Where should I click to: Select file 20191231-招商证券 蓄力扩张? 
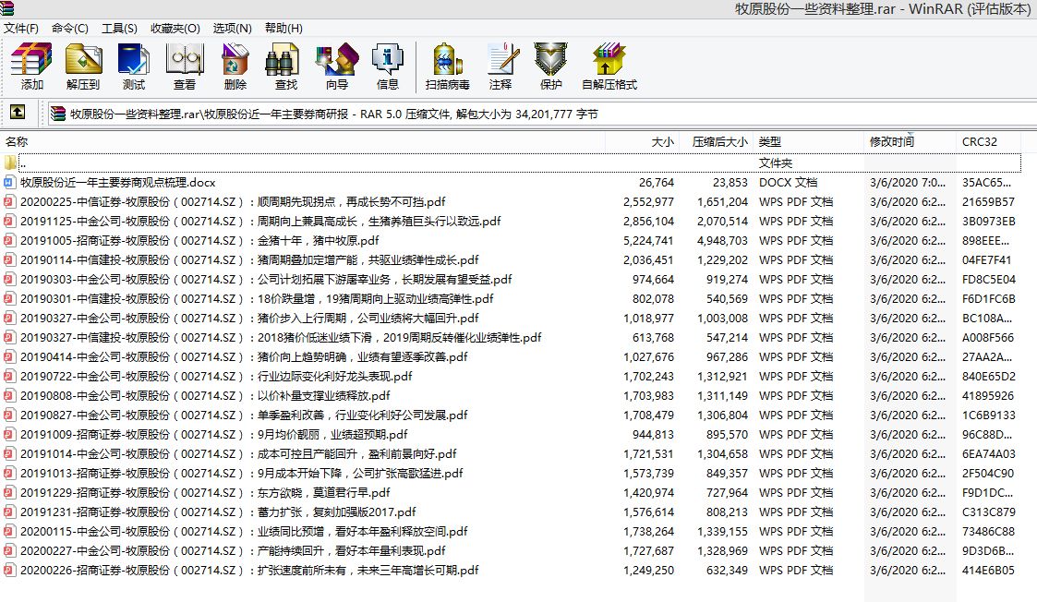[x=218, y=512]
